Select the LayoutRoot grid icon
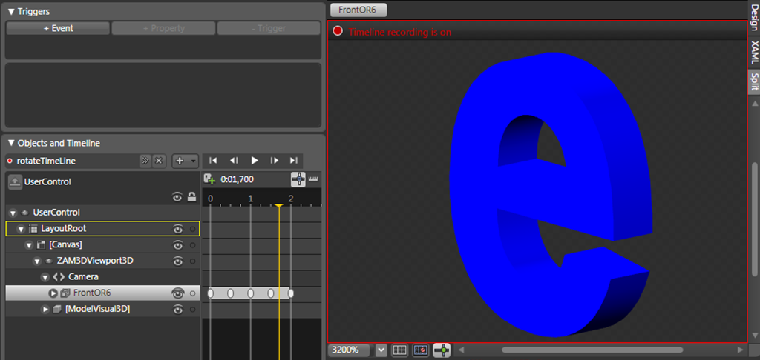Image resolution: width=760 pixels, height=360 pixels. coord(33,229)
